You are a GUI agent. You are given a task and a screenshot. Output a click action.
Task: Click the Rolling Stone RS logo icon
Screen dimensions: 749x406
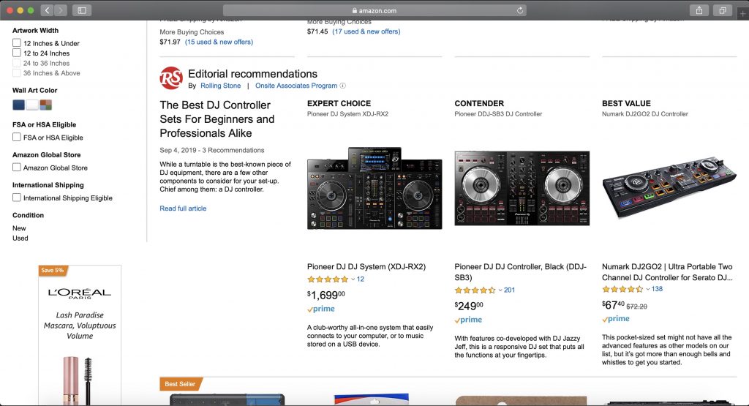[x=171, y=78]
